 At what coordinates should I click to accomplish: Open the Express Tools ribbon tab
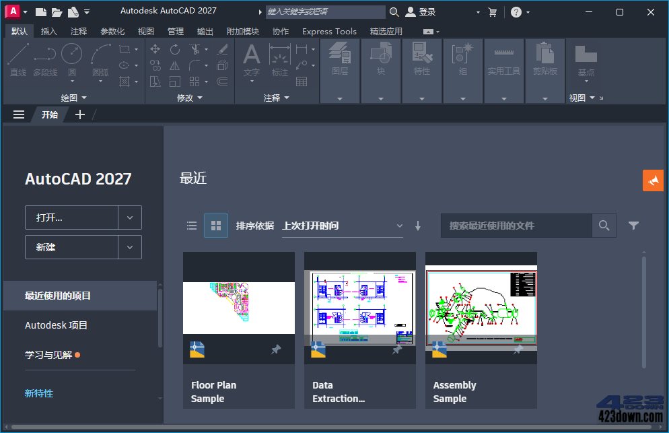[x=329, y=30]
